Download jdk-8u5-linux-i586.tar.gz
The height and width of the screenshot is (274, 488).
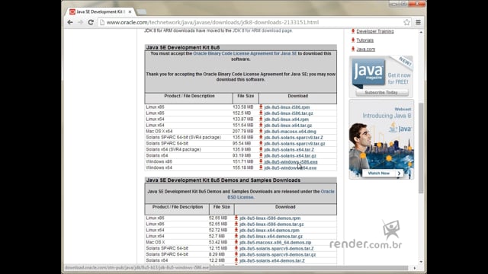click(288, 113)
